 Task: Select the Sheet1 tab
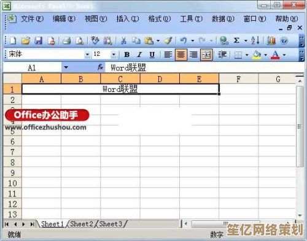coord(52,224)
